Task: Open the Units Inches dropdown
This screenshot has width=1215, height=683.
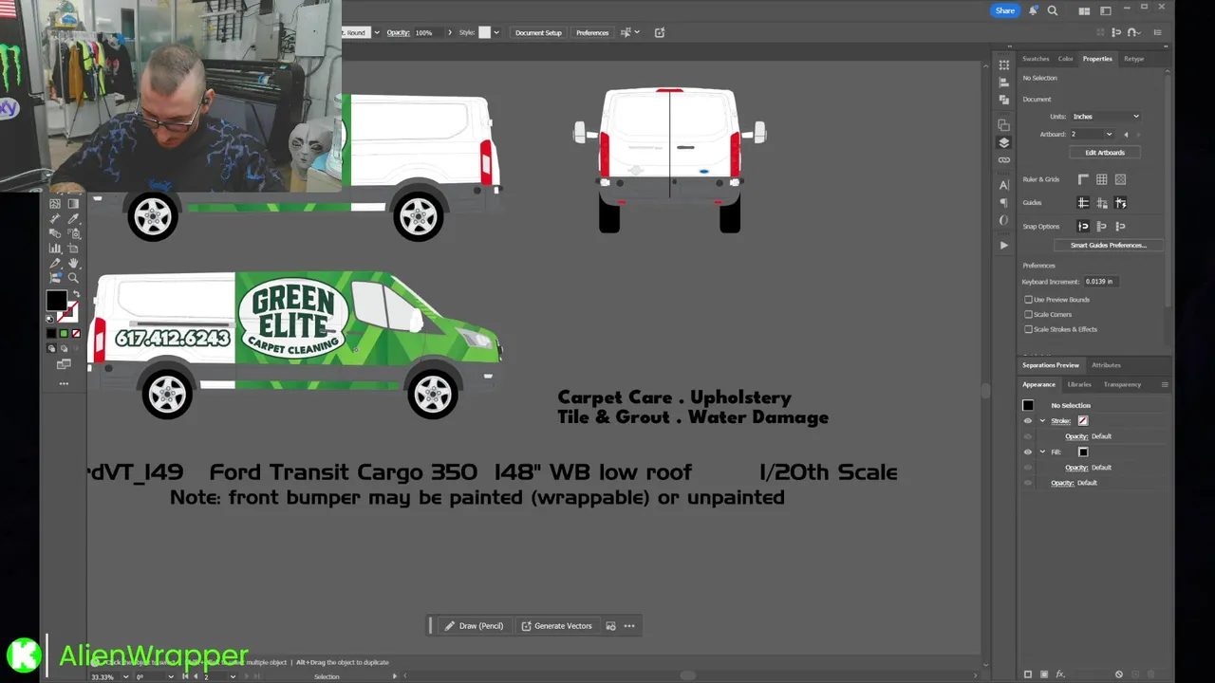Action: tap(1105, 117)
